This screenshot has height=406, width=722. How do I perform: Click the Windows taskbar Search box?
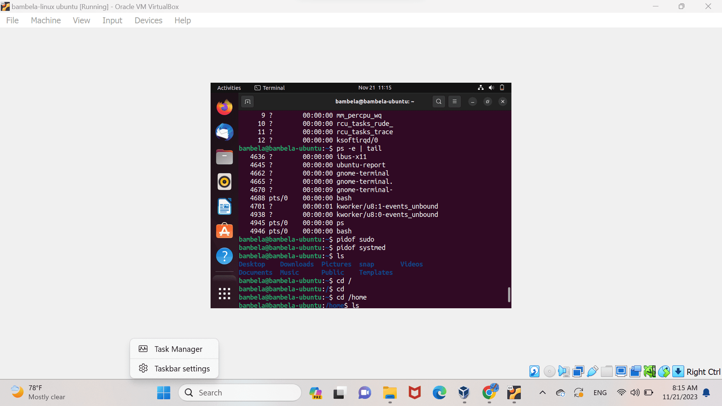point(240,393)
